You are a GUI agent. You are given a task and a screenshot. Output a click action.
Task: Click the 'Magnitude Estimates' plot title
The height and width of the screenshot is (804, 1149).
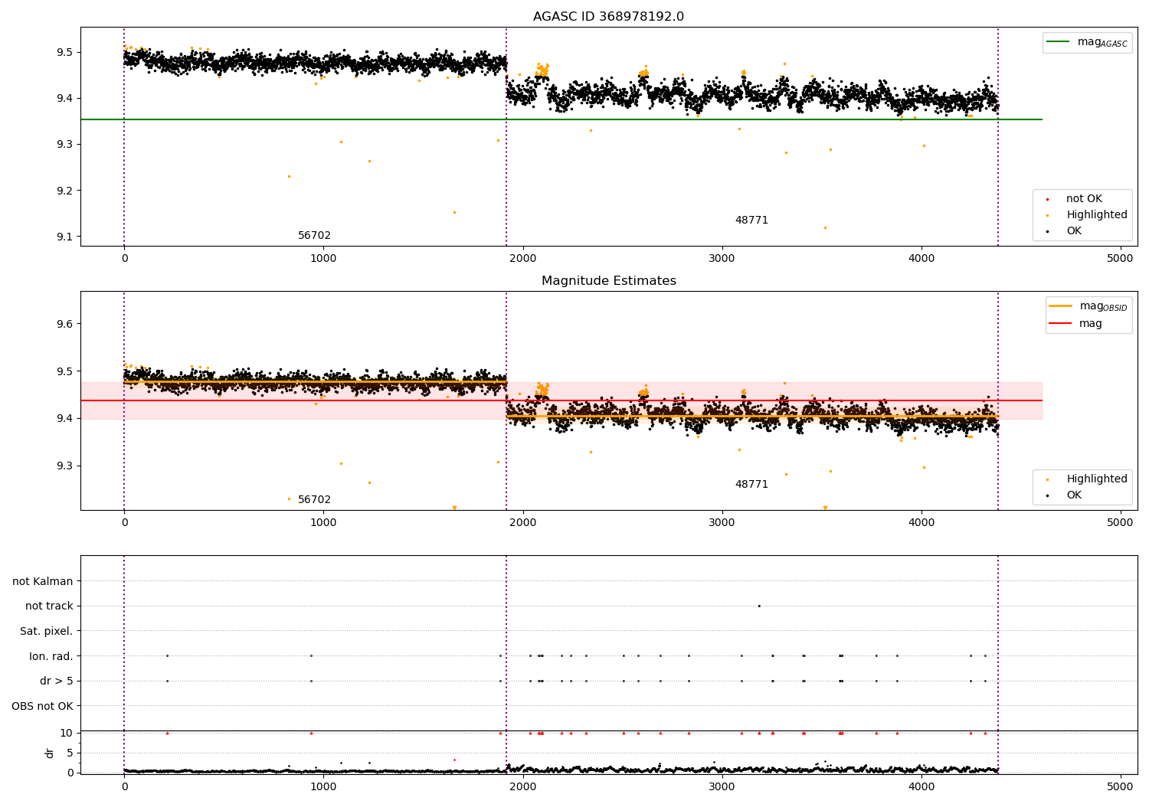[x=609, y=281]
